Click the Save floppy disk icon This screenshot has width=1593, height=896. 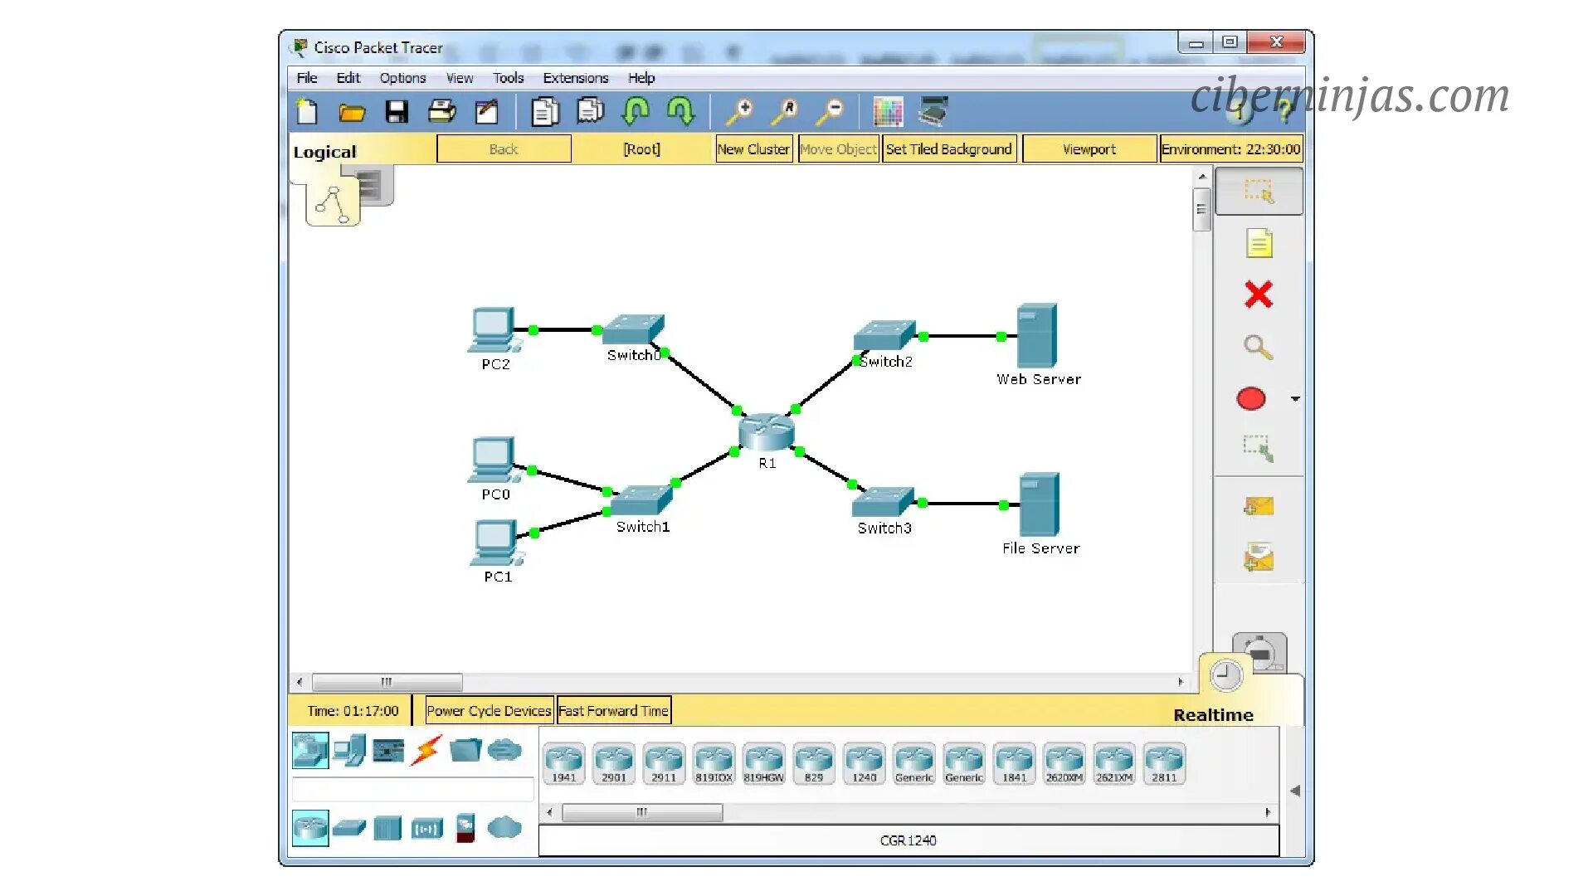(397, 112)
